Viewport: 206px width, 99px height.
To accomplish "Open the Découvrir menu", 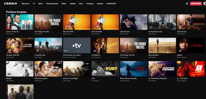I will pos(25,4).
